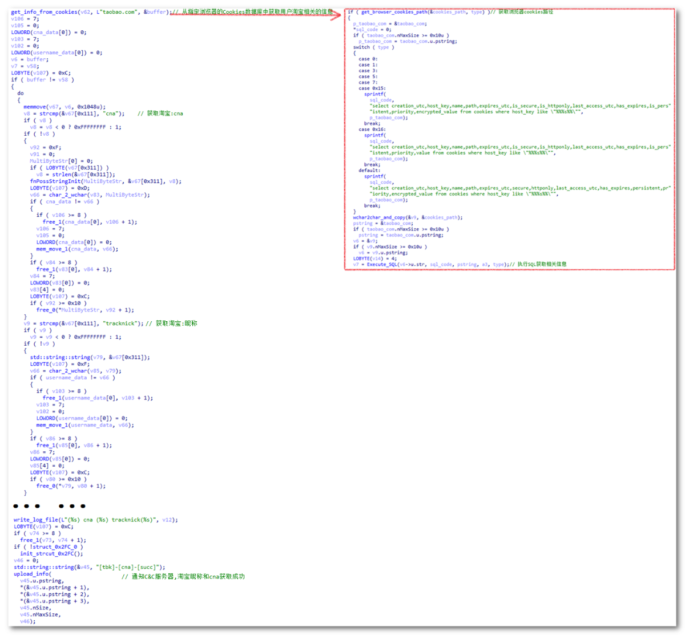Click the 'default:' label
685x635 pixels.
[x=369, y=171]
